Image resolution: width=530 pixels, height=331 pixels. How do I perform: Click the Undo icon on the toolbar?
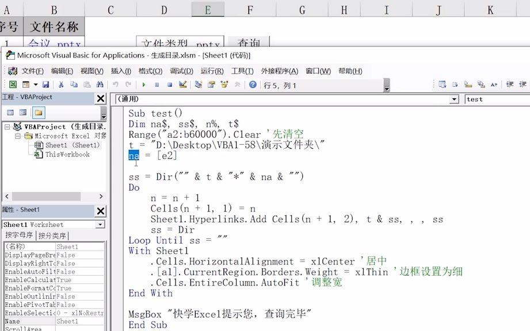(x=115, y=85)
